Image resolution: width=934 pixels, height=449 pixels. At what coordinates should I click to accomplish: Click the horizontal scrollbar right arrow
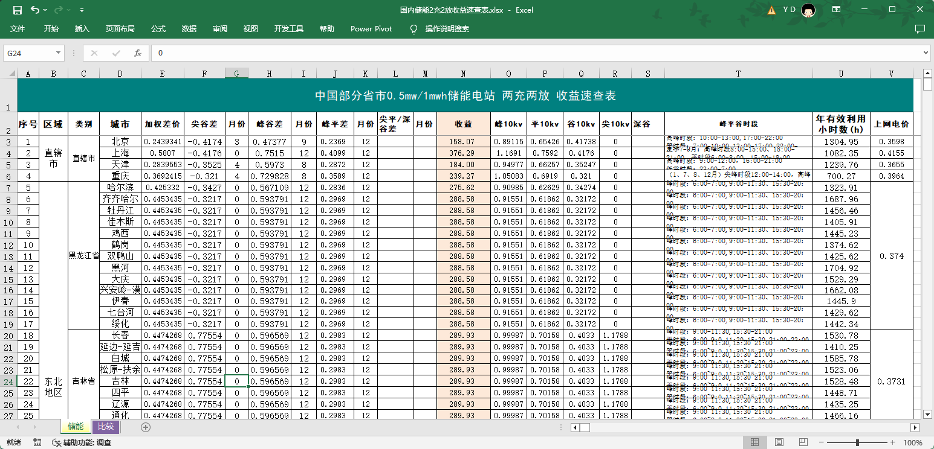(x=915, y=427)
